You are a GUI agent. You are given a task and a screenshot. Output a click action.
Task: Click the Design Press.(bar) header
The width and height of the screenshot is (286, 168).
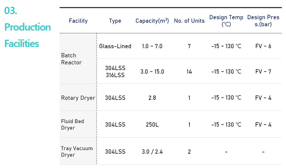click(263, 21)
